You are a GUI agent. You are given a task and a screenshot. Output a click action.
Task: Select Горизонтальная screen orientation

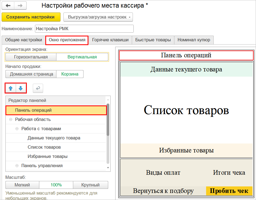31,57
